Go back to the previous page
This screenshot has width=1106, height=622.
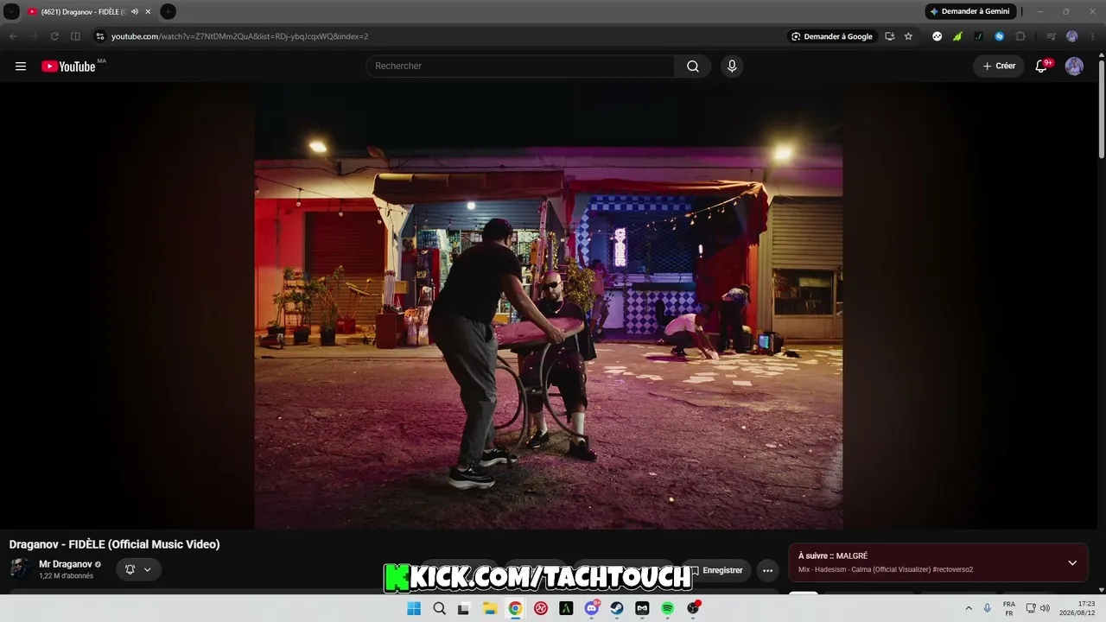[13, 36]
